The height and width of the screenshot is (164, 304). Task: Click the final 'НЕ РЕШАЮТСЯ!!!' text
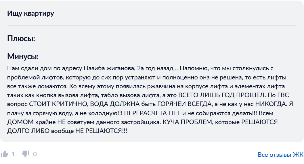[x=101, y=131]
